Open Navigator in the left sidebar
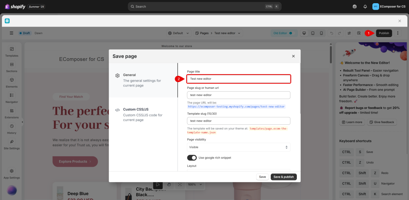Image resolution: width=409 pixels, height=200 pixels. [12, 98]
